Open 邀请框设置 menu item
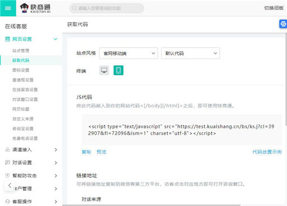This screenshot has height=206, width=287. pyautogui.click(x=23, y=80)
